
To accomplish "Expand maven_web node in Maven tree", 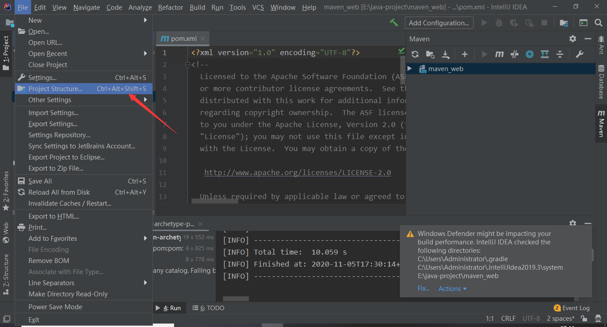I will pyautogui.click(x=410, y=69).
